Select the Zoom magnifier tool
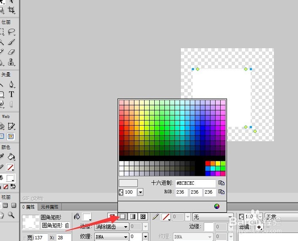The height and width of the screenshot is (241, 298). [11, 215]
